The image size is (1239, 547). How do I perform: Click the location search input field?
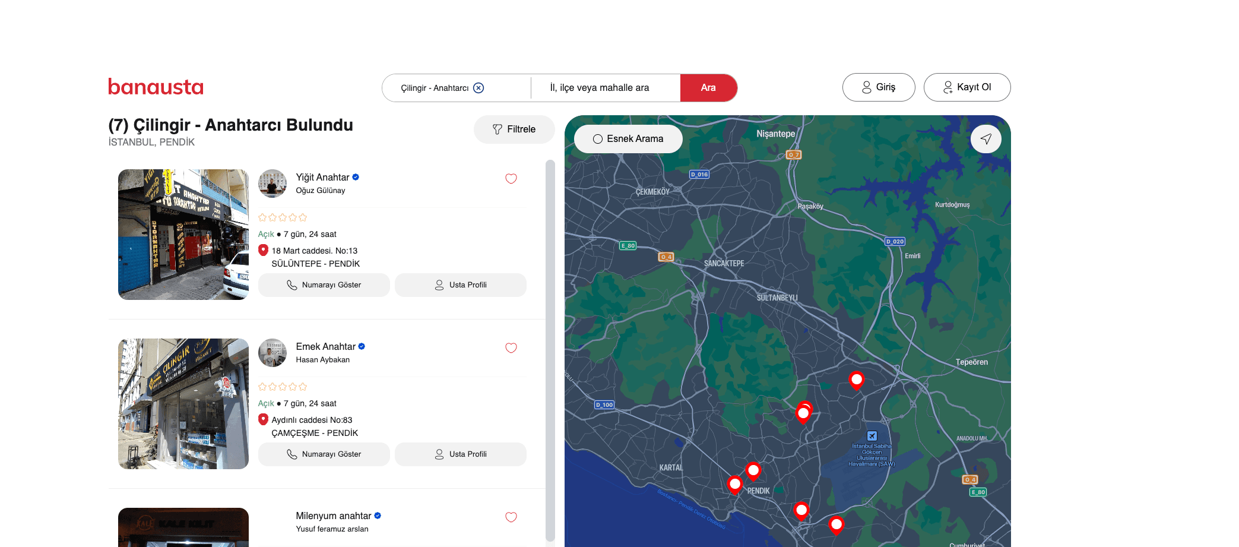pyautogui.click(x=606, y=88)
